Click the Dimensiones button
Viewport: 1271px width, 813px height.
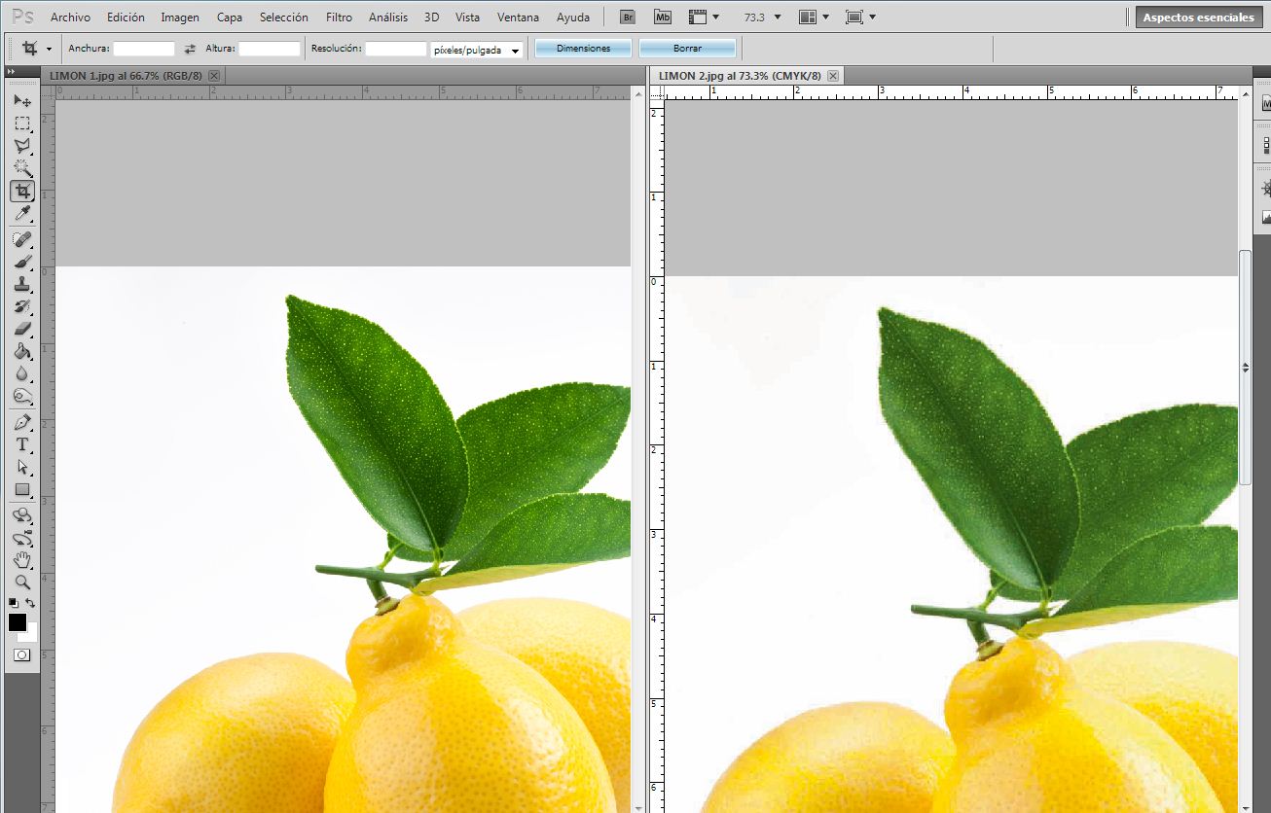[x=583, y=49]
